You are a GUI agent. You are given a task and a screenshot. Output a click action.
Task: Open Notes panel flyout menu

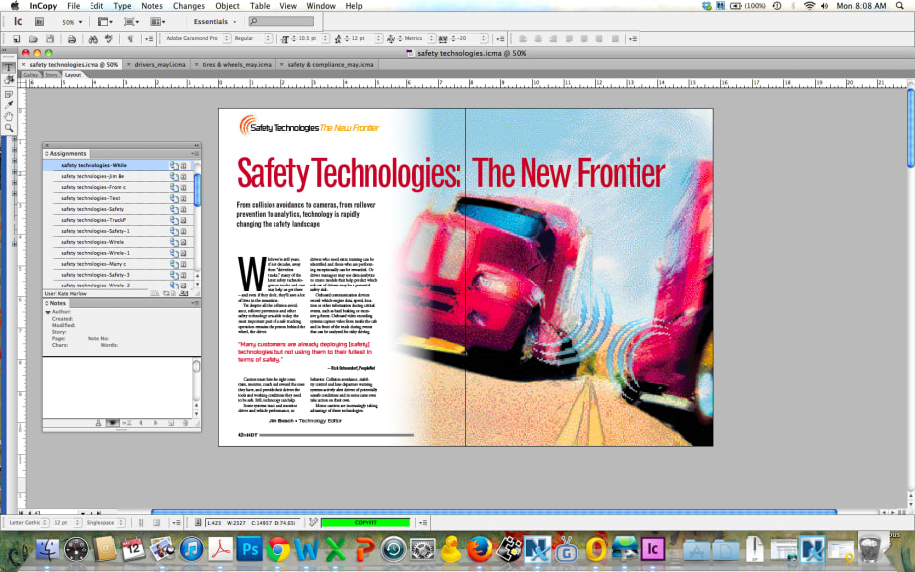(x=196, y=303)
